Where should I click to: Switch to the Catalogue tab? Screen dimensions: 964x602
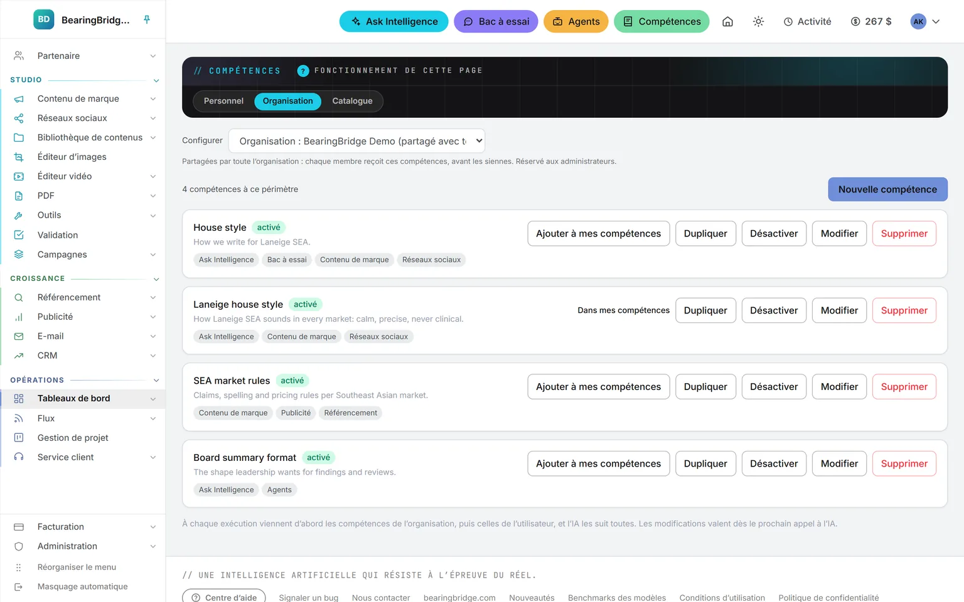[x=352, y=101]
